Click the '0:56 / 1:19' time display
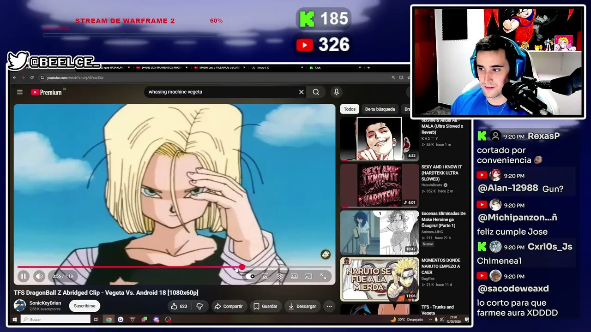591x332 pixels. click(x=63, y=276)
